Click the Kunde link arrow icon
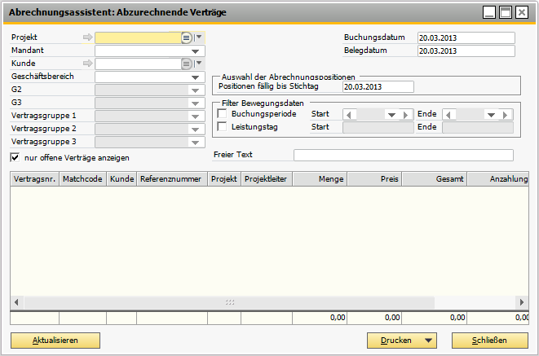 pos(87,64)
